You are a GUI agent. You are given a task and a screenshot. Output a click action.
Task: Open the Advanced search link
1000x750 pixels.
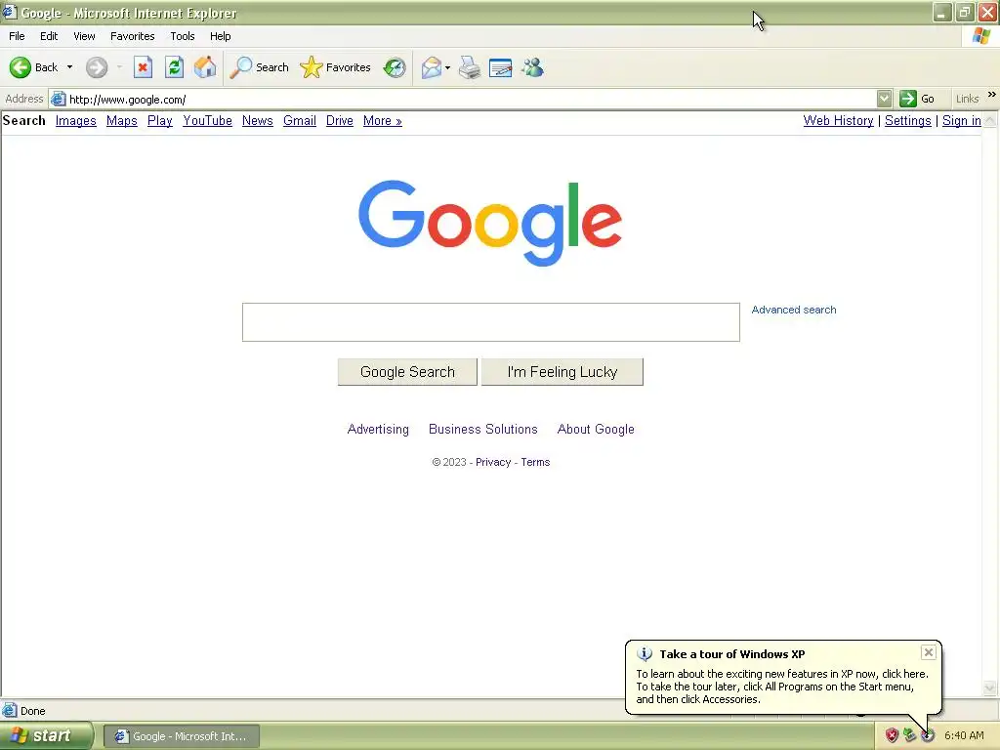tap(793, 310)
